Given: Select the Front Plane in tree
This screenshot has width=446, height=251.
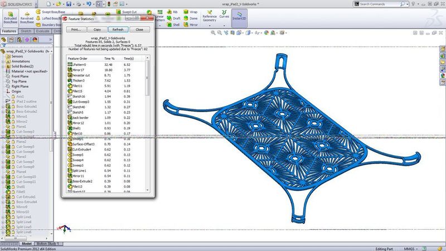Looking at the screenshot, I should [17, 76].
